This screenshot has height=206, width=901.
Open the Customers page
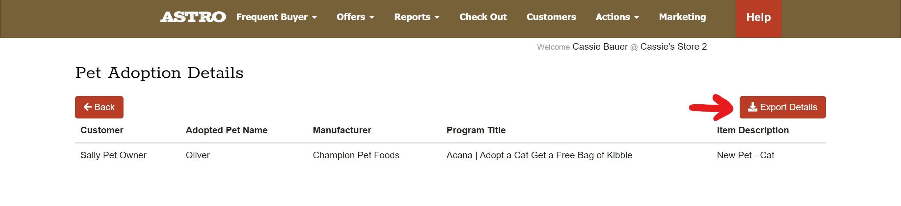tap(551, 17)
